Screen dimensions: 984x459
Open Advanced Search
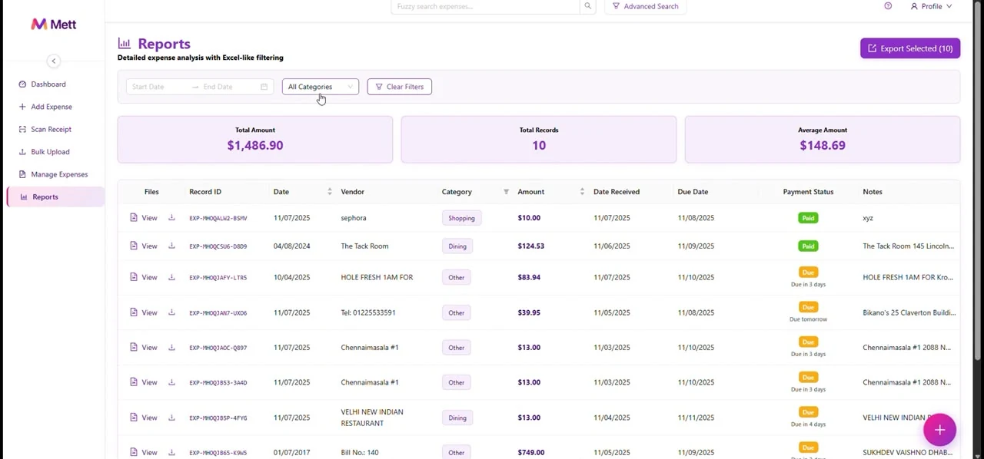646,6
